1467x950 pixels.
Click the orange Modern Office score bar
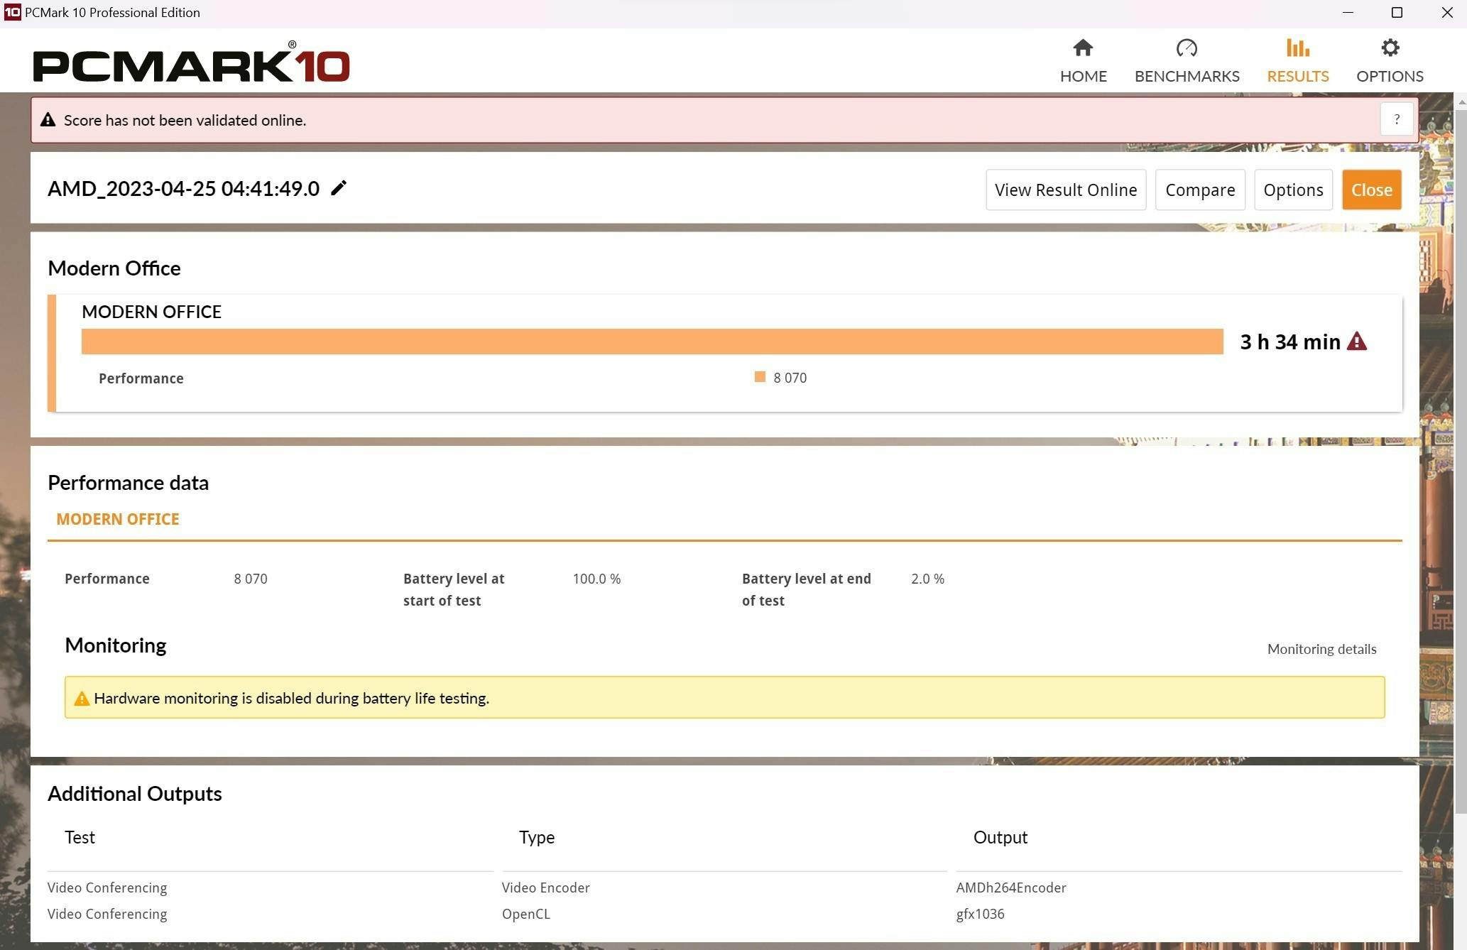click(x=652, y=342)
